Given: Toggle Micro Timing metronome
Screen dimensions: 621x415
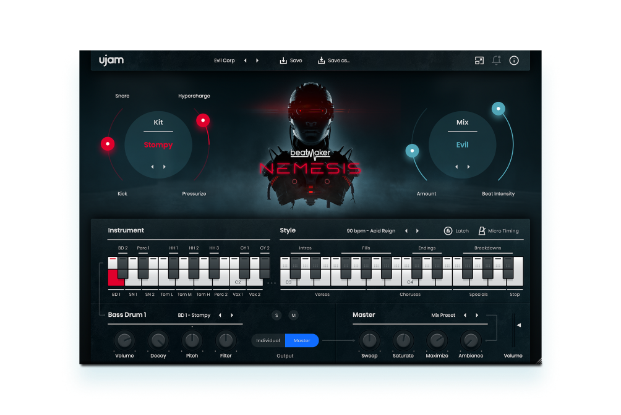Looking at the screenshot, I should [x=499, y=231].
